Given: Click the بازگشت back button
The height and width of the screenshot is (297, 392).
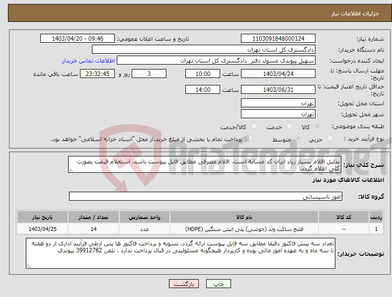Looking at the screenshot, I should click(x=184, y=284).
